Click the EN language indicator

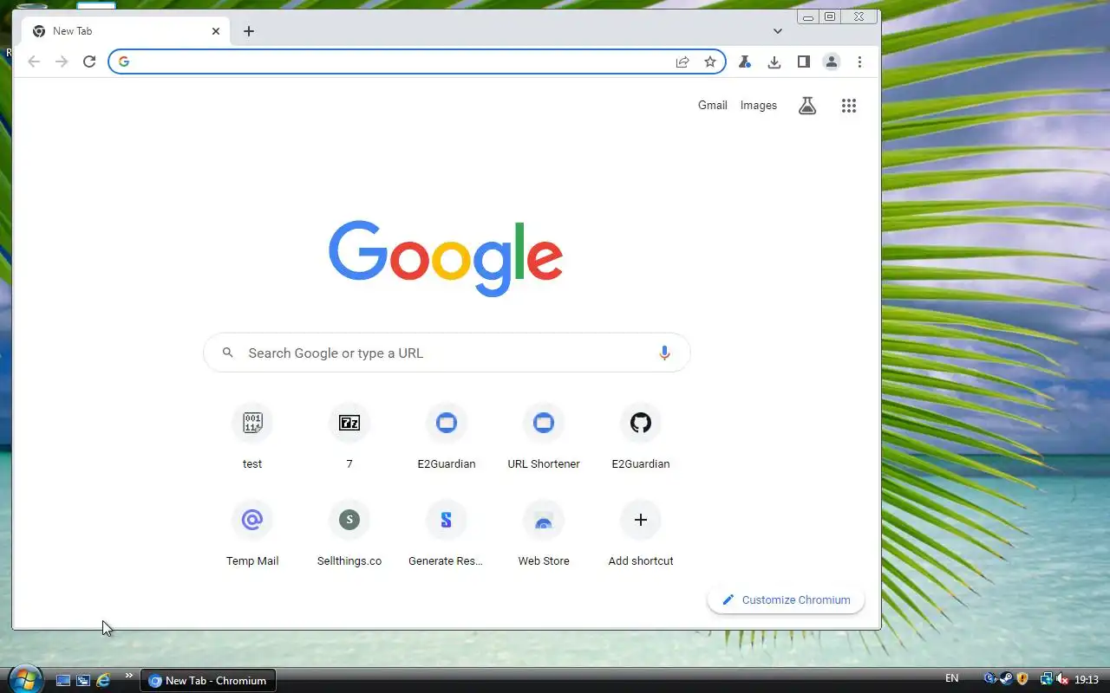click(951, 679)
